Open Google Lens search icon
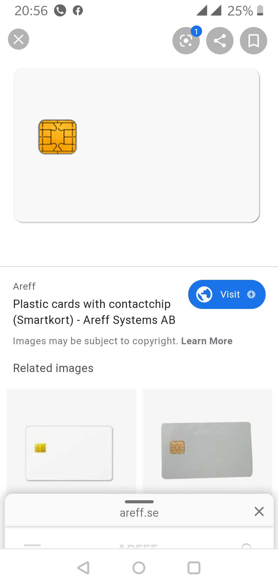Viewport: 278px width, 587px height. 186,41
